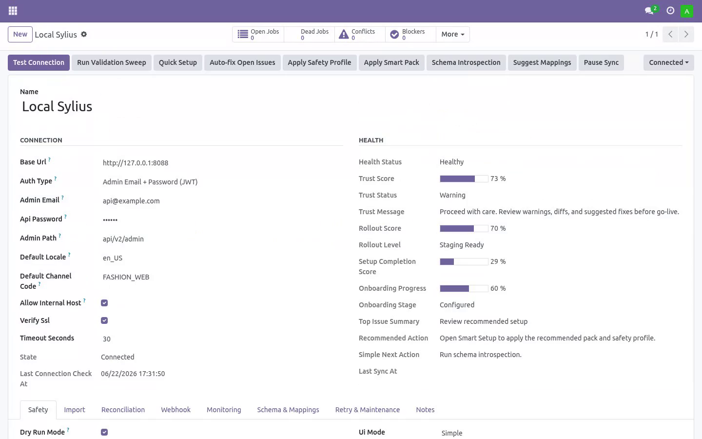The height and width of the screenshot is (439, 702).
Task: Toggle the Allow Internal Host checkbox
Action: (104, 303)
